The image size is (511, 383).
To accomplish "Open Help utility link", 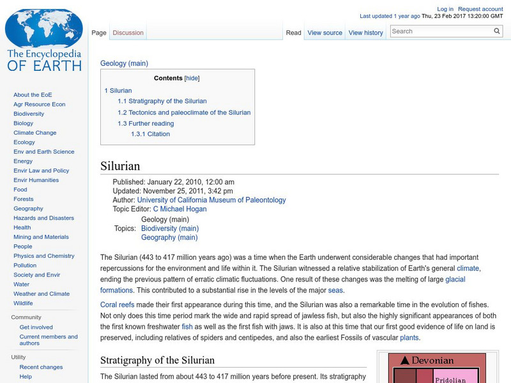I will tap(26, 377).
